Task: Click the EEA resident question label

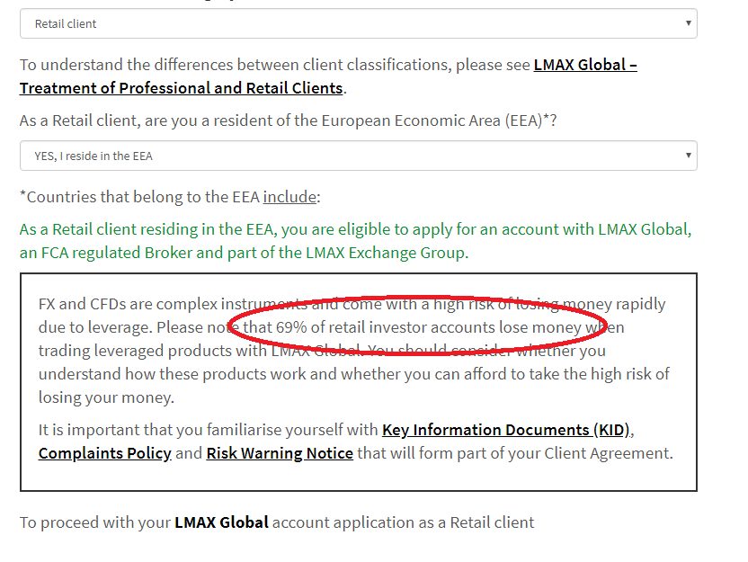Action: tap(288, 120)
